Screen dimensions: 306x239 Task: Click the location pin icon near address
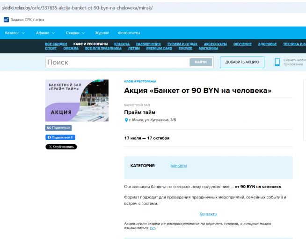tap(126, 120)
